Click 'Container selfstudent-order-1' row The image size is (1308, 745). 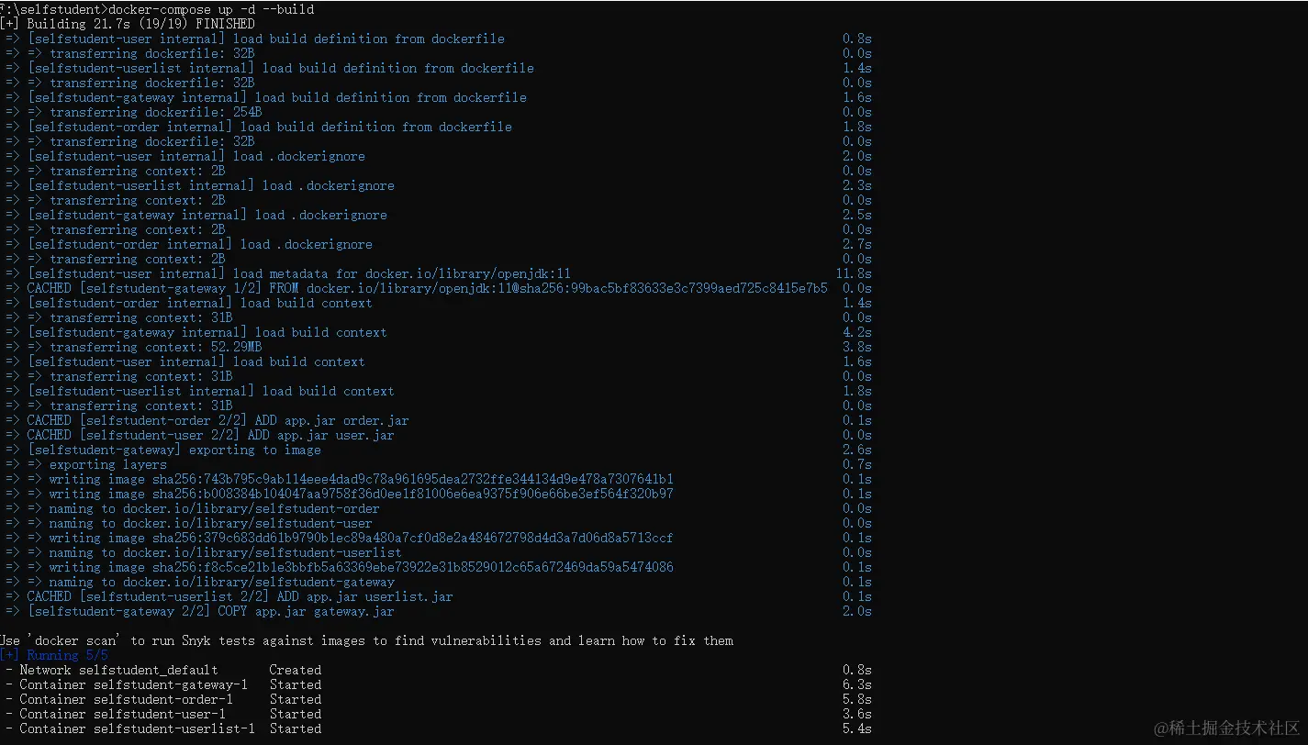[x=439, y=699]
